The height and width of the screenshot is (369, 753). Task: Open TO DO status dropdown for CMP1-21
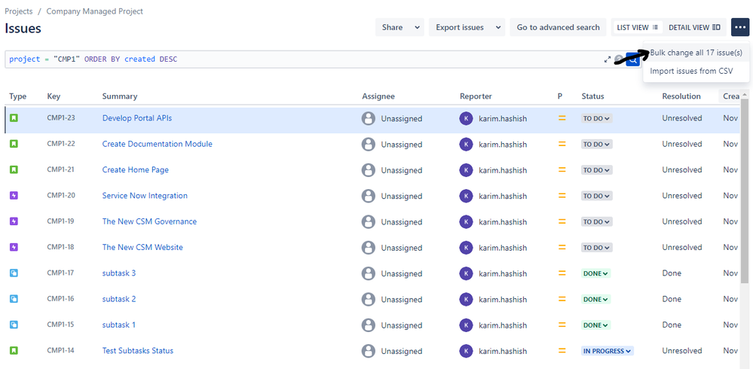coord(596,170)
